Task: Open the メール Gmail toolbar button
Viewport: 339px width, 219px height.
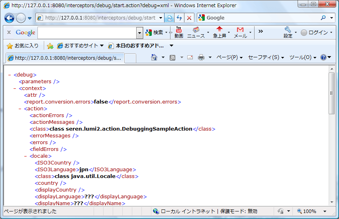Action: (x=240, y=32)
